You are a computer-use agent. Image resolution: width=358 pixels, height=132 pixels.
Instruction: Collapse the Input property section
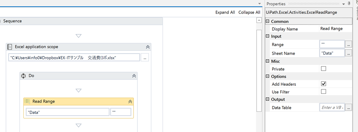(x=268, y=36)
